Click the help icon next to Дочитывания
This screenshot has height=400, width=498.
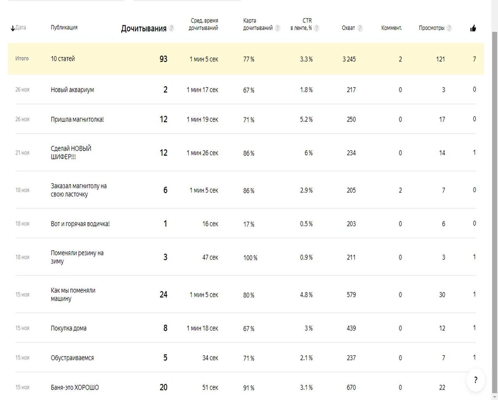pyautogui.click(x=171, y=29)
